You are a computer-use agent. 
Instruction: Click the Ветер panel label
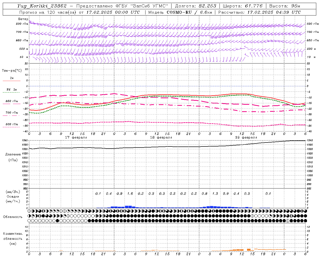(23, 19)
